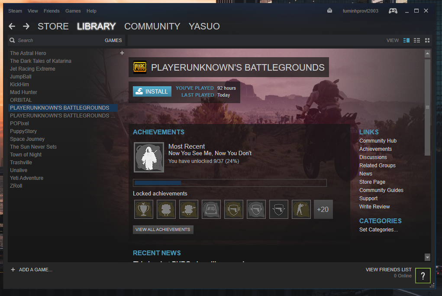Select the second pistol shield locked achievement
442x296 pixels.
pyautogui.click(x=256, y=209)
